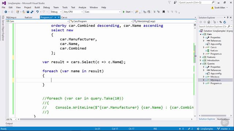
Task: Toggle the pin on Program.cs tab
Action: coord(55,17)
